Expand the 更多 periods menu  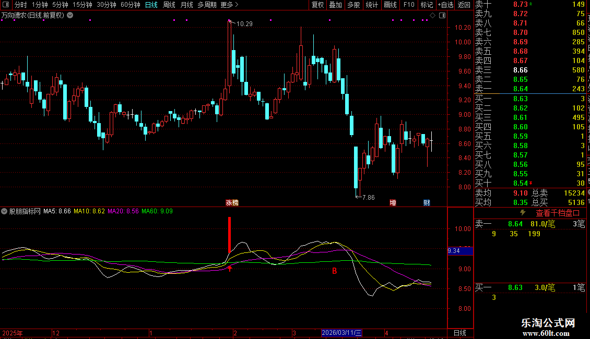click(230, 5)
